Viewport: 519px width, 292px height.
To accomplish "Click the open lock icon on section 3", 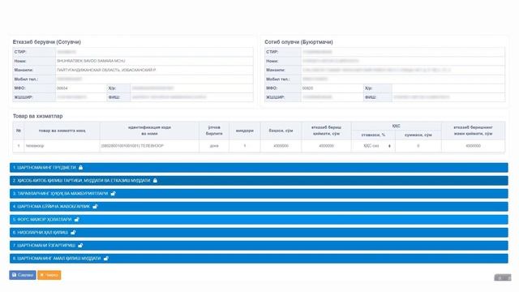I will [x=114, y=193].
